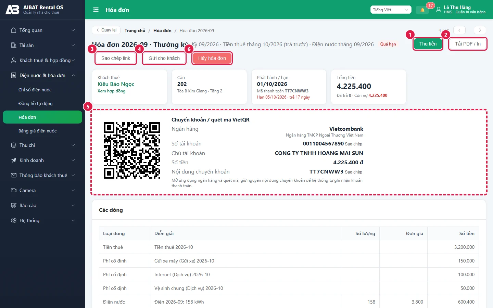Open the Xem hợp đồng link
This screenshot has height=308, width=493.
111,91
